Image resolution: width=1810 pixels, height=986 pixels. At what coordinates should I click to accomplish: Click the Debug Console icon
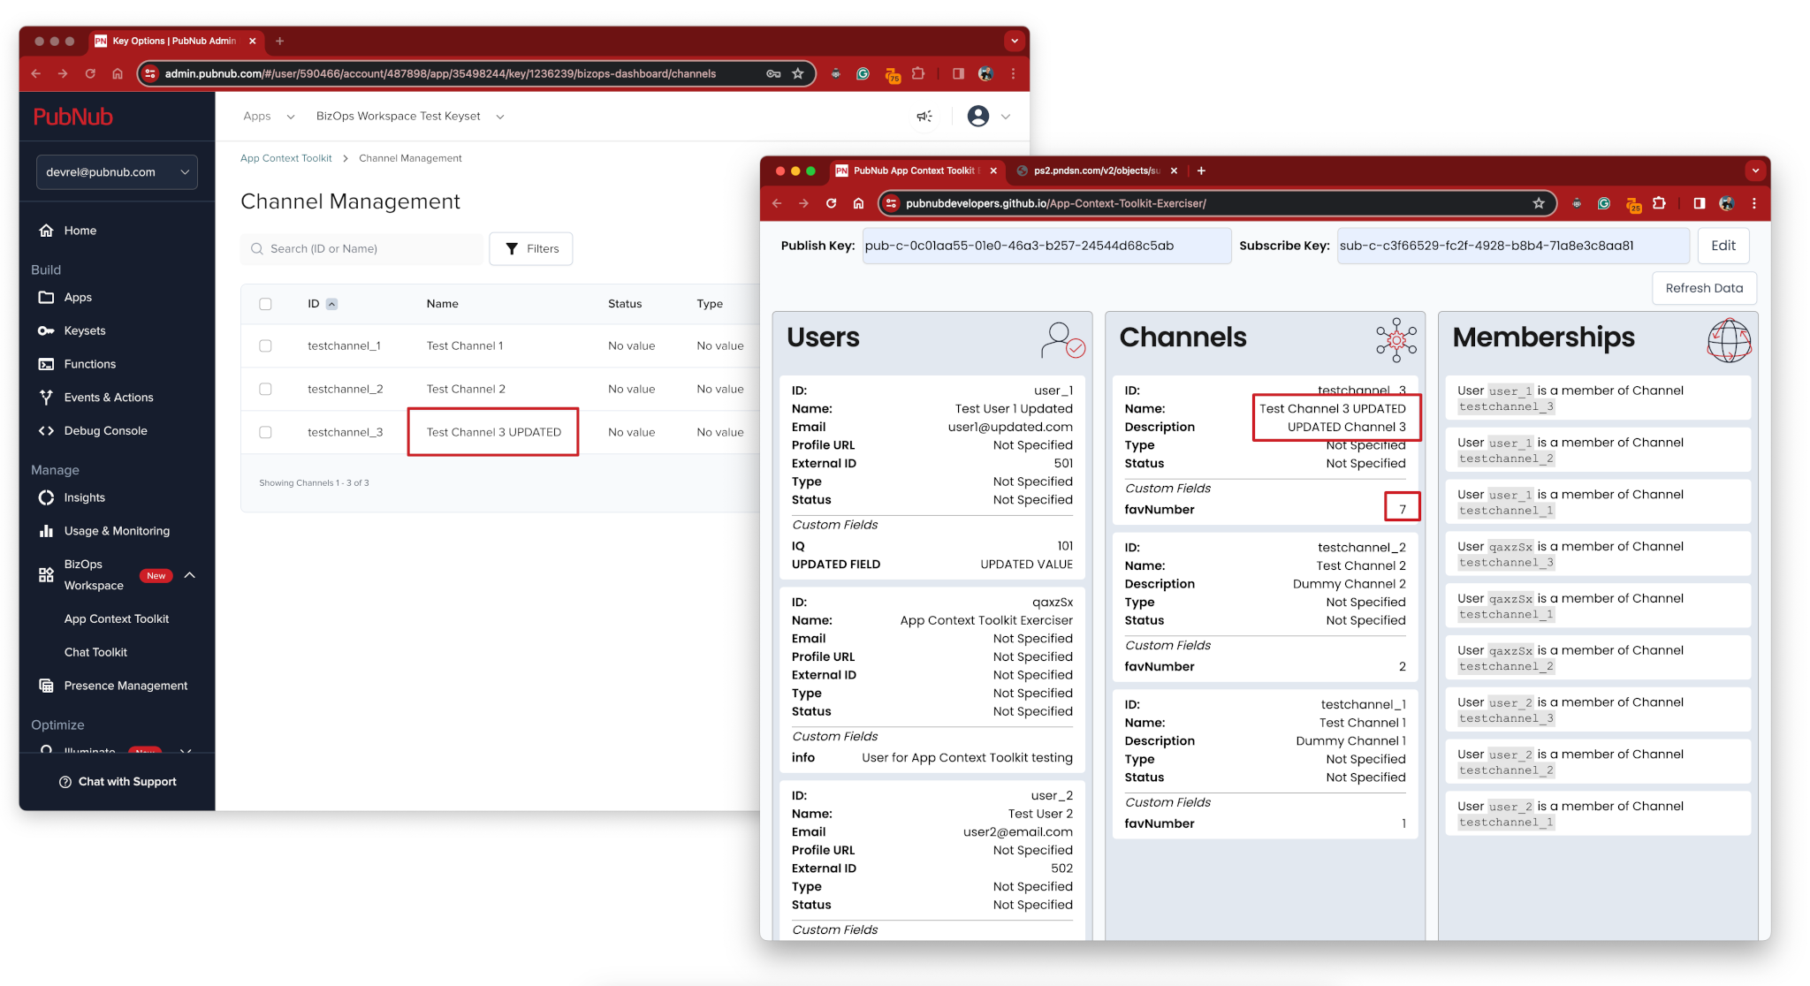[45, 429]
